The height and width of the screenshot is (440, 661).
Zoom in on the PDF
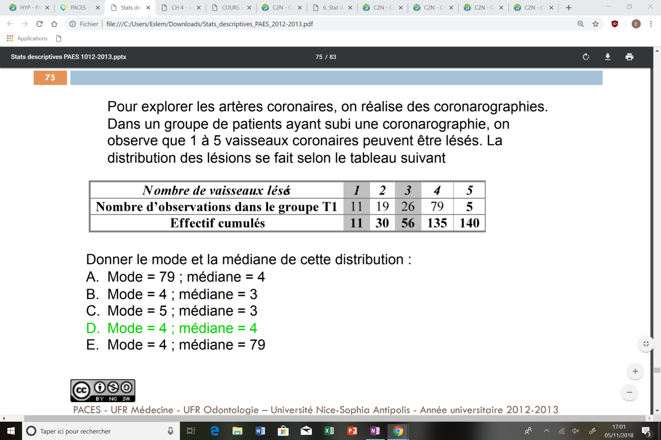point(635,371)
